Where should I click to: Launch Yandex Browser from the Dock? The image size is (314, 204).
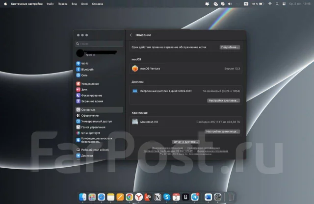[138, 197]
